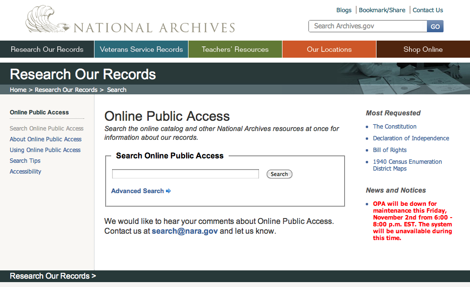This screenshot has width=470, height=287.
Task: Click the National Archives eagle logo
Action: coord(48,21)
